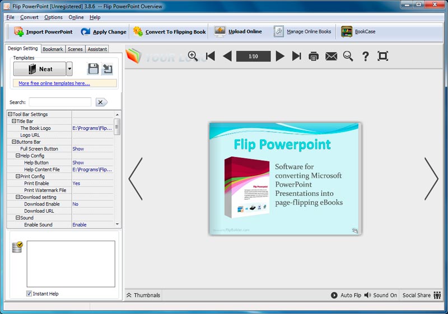This screenshot has width=448, height=314.
Task: Open the Help menu
Action: (95, 17)
